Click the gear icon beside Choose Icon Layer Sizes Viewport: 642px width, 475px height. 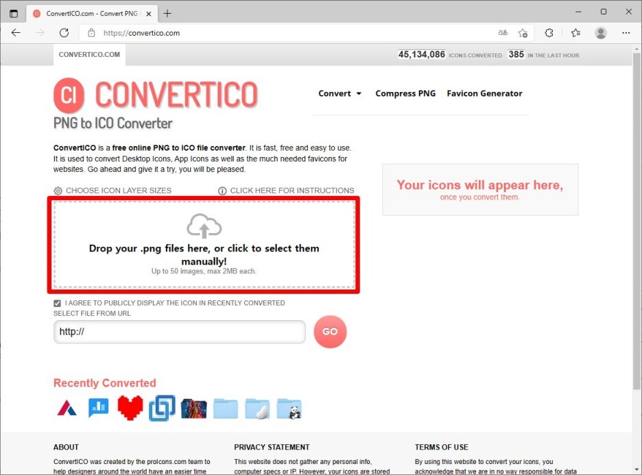click(x=58, y=191)
